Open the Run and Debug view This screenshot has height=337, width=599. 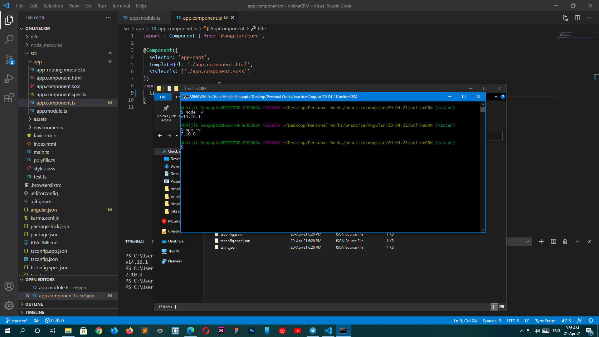(x=9, y=78)
